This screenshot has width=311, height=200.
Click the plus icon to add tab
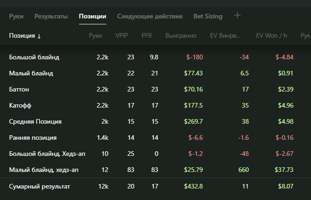237,16
